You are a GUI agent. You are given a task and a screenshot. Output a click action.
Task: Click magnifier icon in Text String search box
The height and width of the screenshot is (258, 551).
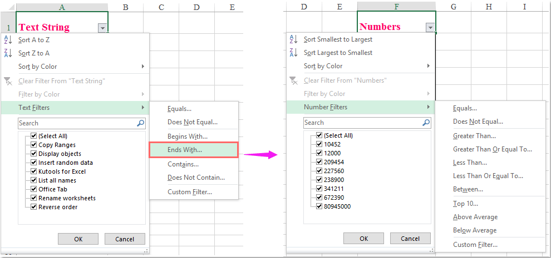[140, 123]
